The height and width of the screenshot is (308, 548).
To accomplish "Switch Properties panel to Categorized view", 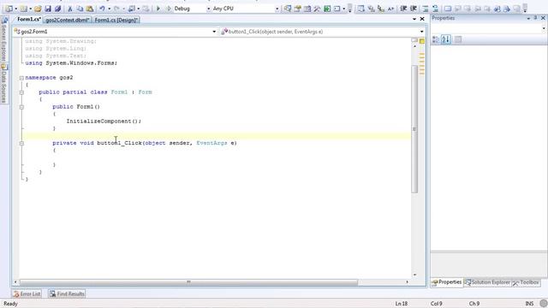I will tap(436, 39).
